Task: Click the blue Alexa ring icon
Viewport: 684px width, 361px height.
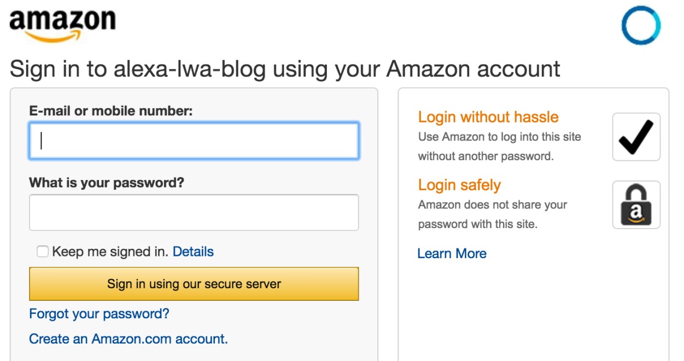Action: (x=641, y=25)
